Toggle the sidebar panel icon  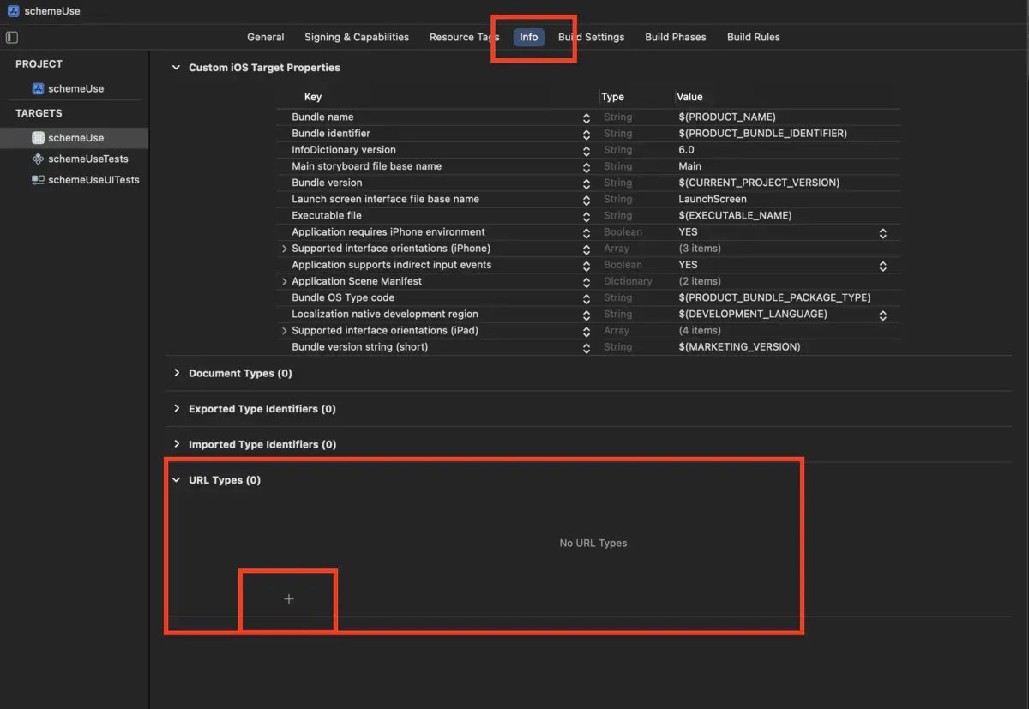coord(12,37)
